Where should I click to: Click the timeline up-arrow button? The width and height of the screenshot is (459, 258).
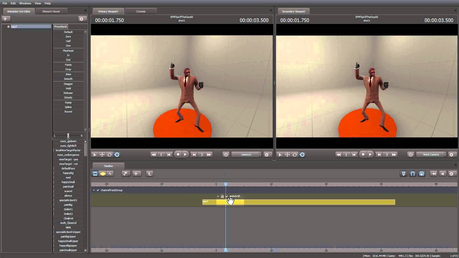[x=150, y=173]
